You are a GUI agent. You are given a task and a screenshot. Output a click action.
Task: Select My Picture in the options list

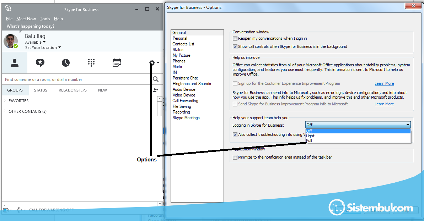click(197, 55)
